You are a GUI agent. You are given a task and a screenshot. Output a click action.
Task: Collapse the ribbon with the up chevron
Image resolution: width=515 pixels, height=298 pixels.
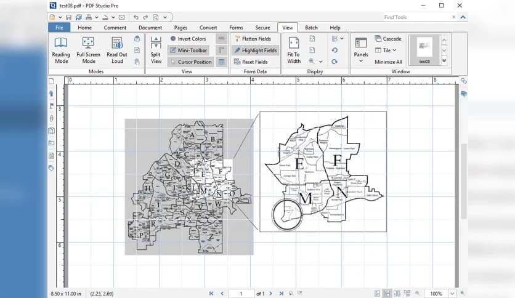(463, 17)
